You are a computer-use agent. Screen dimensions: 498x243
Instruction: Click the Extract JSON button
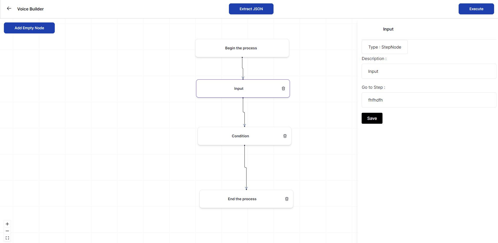[x=251, y=9]
